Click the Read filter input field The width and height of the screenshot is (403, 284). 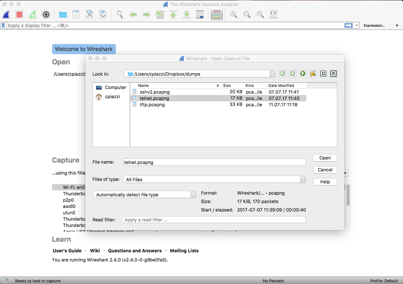215,220
